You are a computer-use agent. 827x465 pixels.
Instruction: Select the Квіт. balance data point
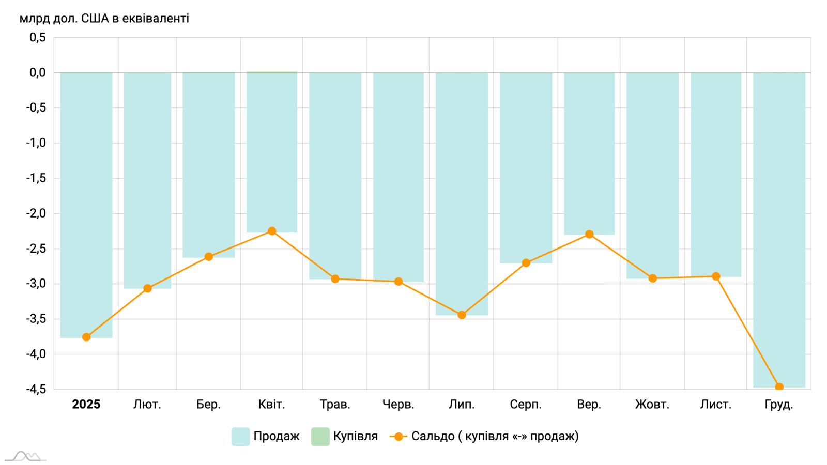[x=272, y=231]
